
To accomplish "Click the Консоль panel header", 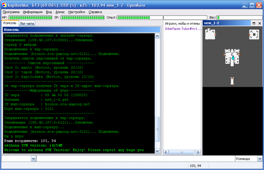I will 82,30.
